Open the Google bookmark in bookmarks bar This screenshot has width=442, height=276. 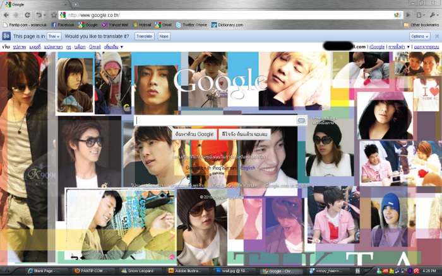pyautogui.click(x=88, y=25)
